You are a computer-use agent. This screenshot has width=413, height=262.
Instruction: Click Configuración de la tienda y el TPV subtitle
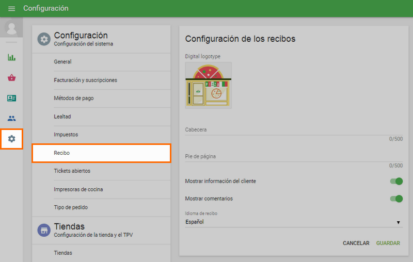93,235
